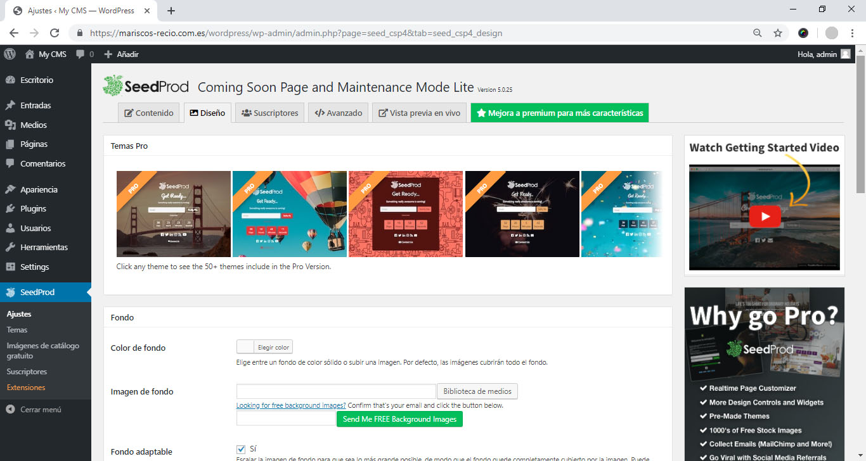Click Biblioteca de medios button
866x461 pixels.
(477, 391)
